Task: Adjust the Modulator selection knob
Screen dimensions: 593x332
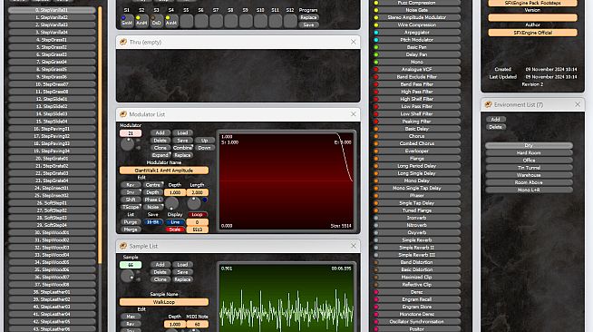Action: click(128, 144)
